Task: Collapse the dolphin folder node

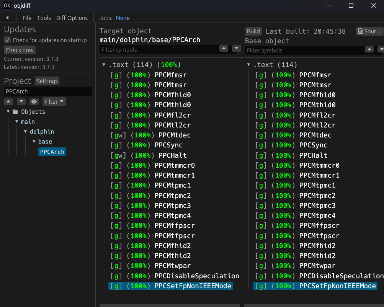Action: pyautogui.click(x=25, y=131)
